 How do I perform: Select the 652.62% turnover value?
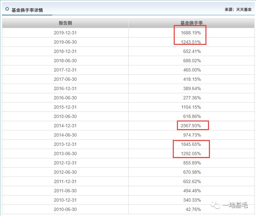[192, 181]
